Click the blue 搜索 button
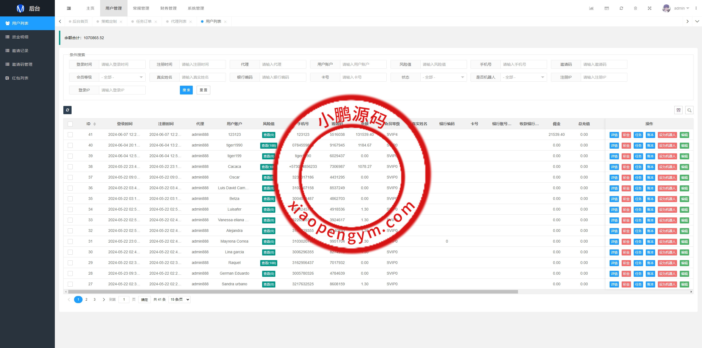Screen dimensions: 702x348 point(186,90)
